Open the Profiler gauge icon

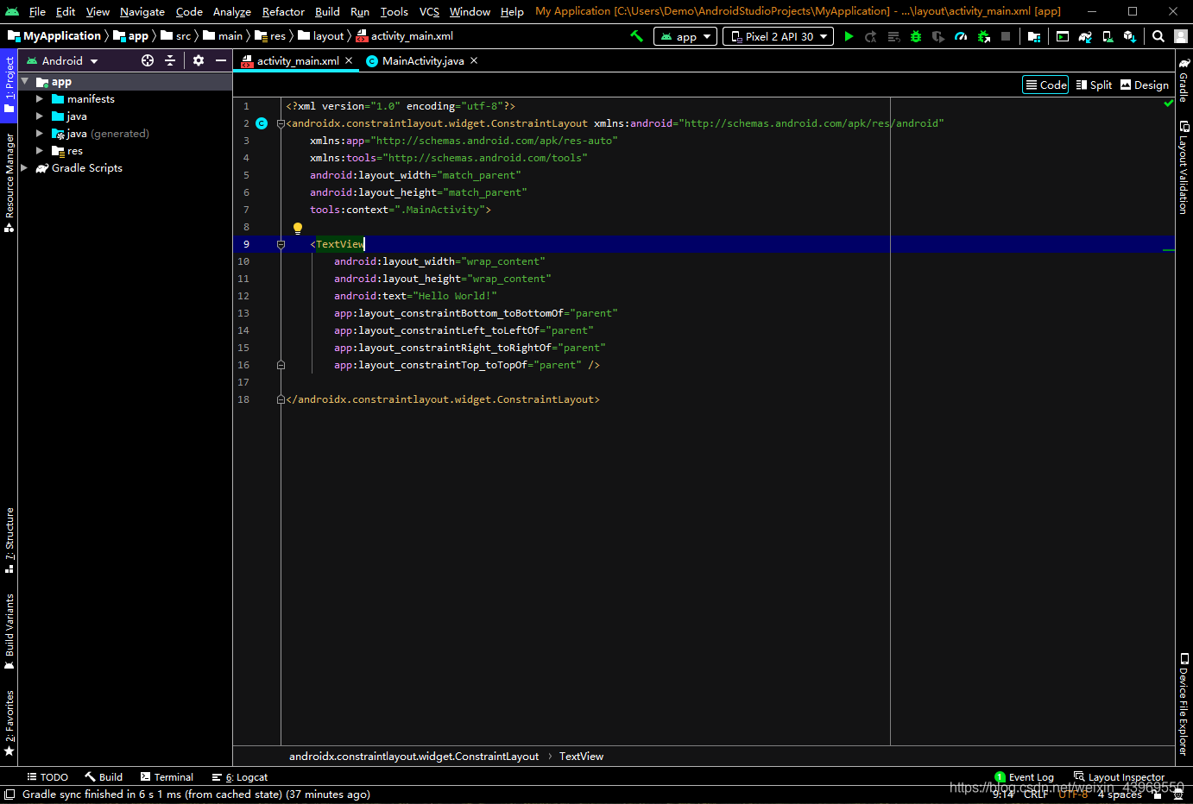(961, 36)
